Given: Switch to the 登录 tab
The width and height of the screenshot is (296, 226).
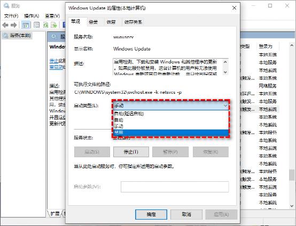Looking at the screenshot, I should point(94,22).
